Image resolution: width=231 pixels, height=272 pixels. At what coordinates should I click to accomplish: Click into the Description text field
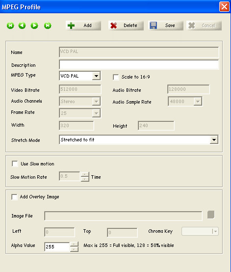click(139, 64)
